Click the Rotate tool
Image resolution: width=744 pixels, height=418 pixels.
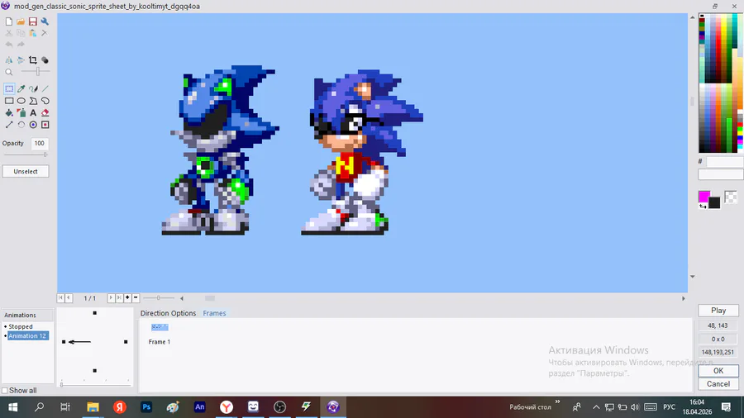coord(21,125)
